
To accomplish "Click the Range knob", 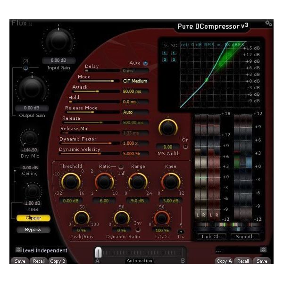I will tap(138, 182).
